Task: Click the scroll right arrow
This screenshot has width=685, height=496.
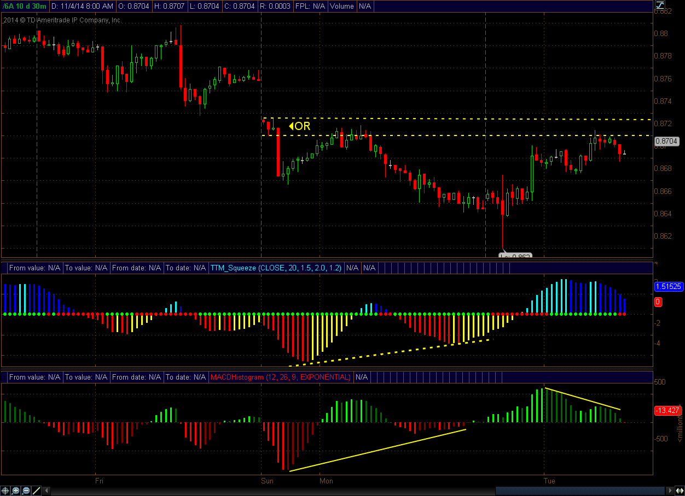Action: [670, 491]
